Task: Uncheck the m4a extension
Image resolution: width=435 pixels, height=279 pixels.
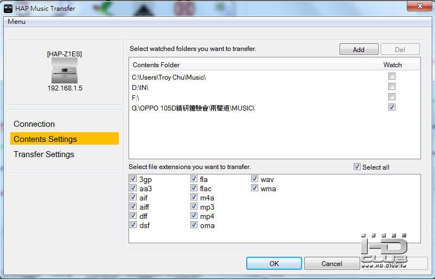Action: point(194,197)
